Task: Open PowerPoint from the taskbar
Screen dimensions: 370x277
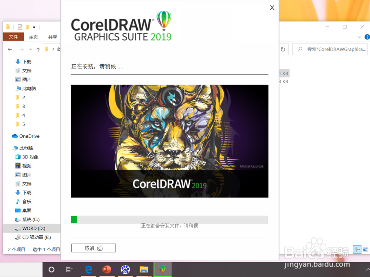Action: [x=107, y=270]
